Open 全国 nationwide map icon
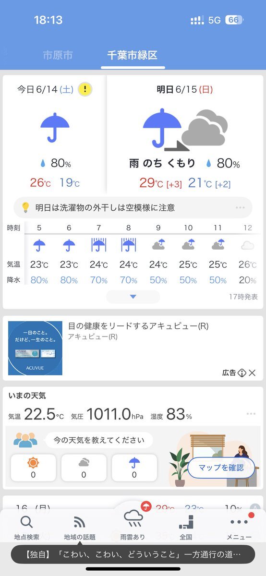The height and width of the screenshot is (576, 266). click(186, 522)
